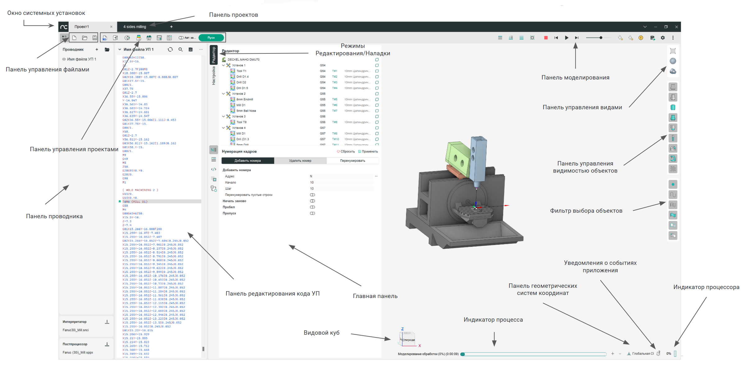This screenshot has width=743, height=380.
Task: Select the 'Удалить номер' tab
Action: (x=300, y=161)
